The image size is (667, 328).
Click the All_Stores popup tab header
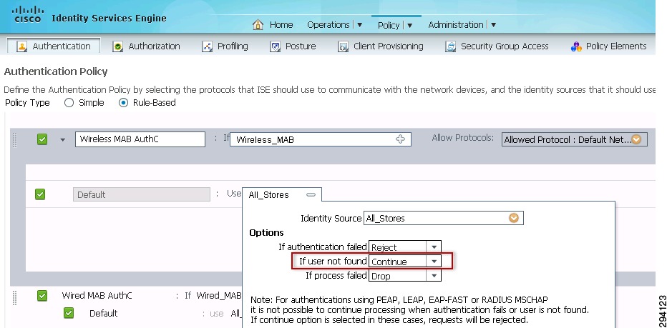coord(282,194)
